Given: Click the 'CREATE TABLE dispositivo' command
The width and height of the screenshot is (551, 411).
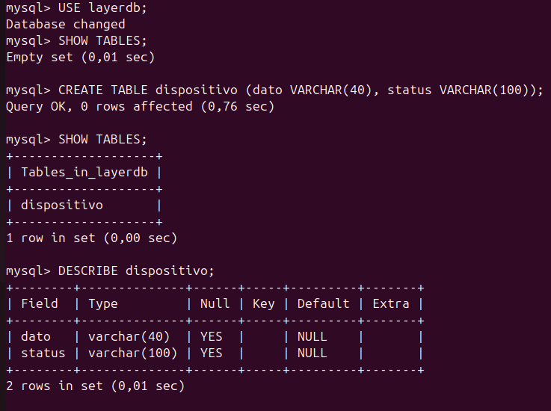Looking at the screenshot, I should point(148,90).
